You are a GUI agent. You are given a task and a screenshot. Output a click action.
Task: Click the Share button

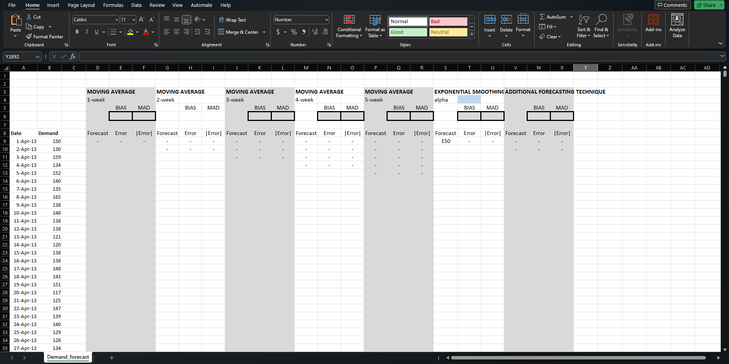[708, 5]
